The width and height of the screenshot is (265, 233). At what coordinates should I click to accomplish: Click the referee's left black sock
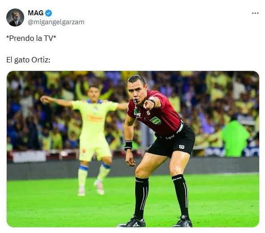[x=181, y=195]
